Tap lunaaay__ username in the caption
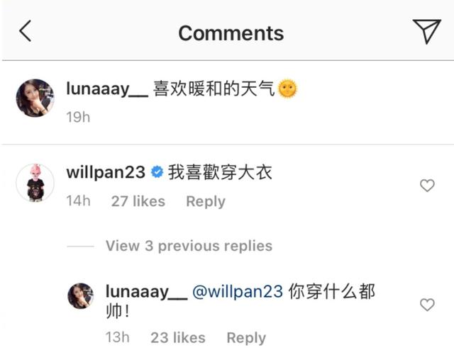 (x=107, y=89)
